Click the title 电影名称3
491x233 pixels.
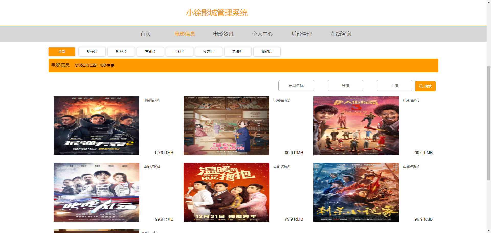click(x=411, y=100)
